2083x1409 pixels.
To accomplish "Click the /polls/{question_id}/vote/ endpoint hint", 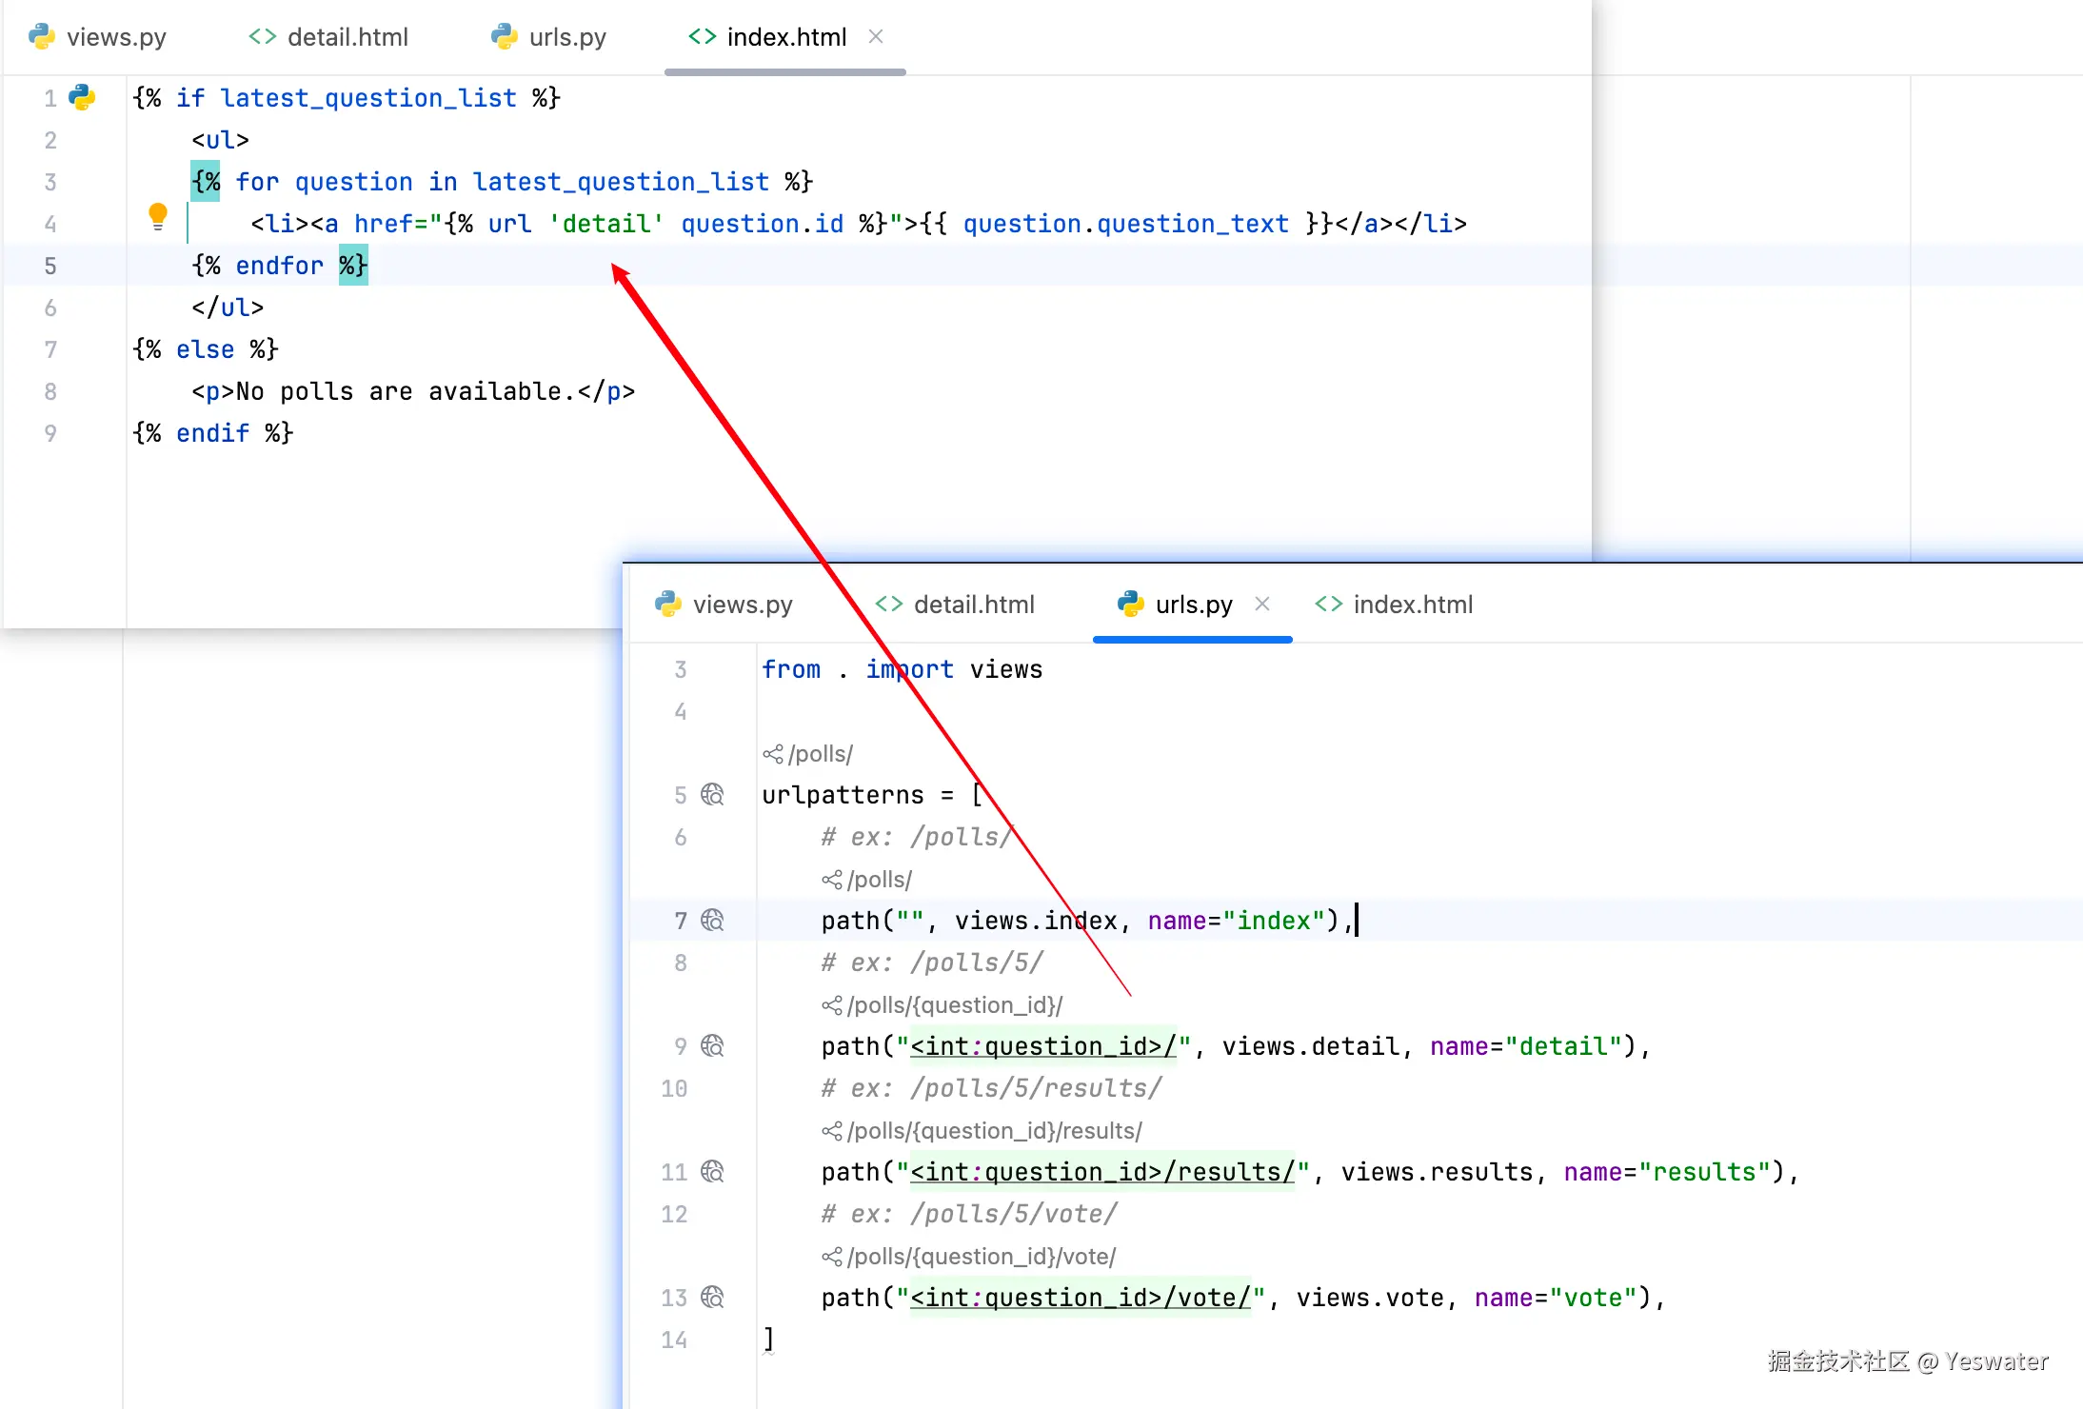I will 969,1257.
